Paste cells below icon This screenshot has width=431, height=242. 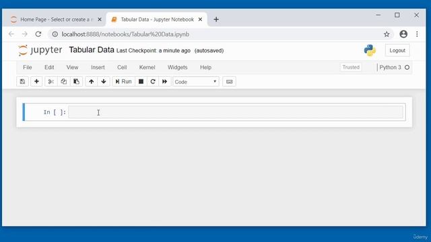[76, 81]
